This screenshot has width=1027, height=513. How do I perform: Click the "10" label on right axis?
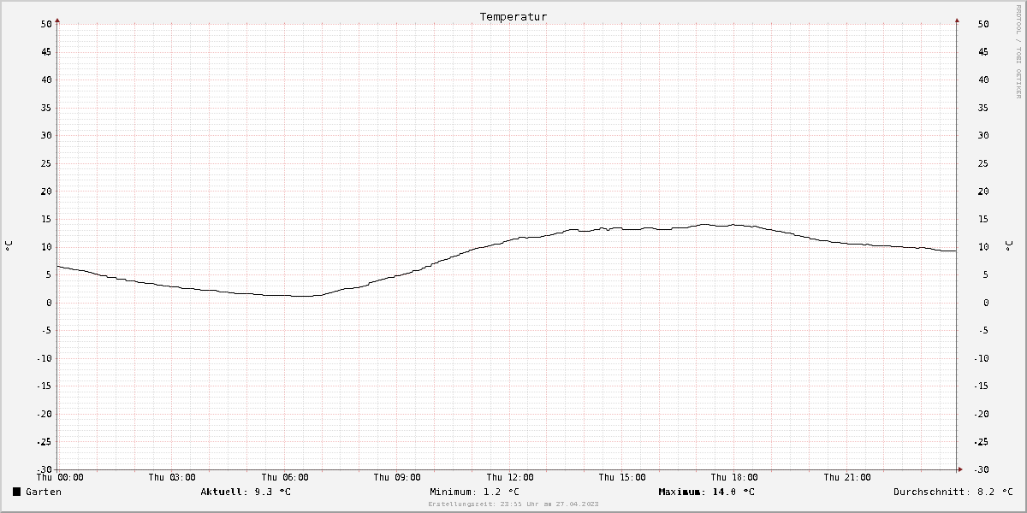pyautogui.click(x=983, y=247)
